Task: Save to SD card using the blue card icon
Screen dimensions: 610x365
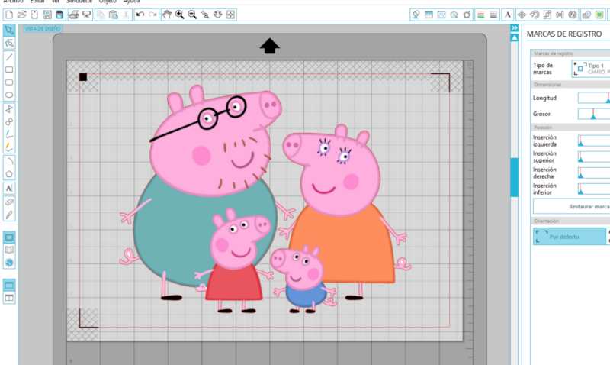Action: (59, 15)
